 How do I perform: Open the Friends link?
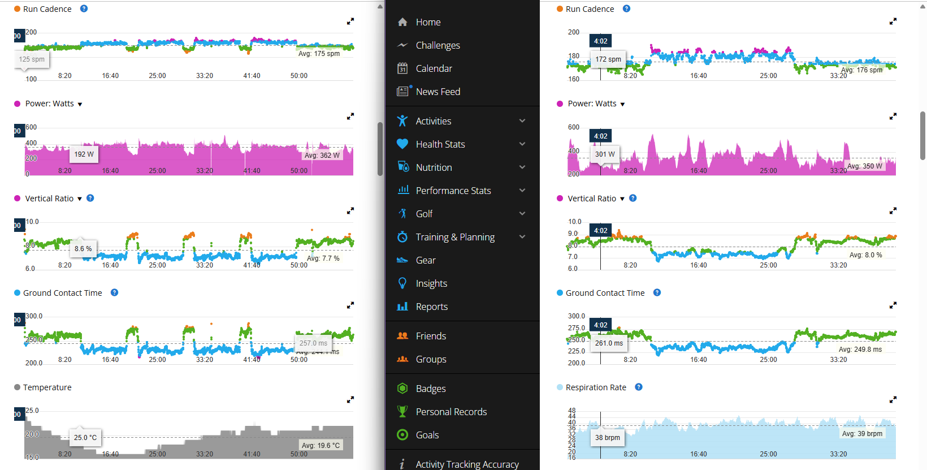431,336
